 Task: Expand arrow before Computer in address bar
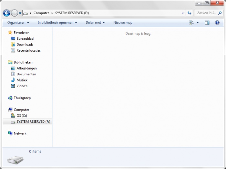pos(30,13)
